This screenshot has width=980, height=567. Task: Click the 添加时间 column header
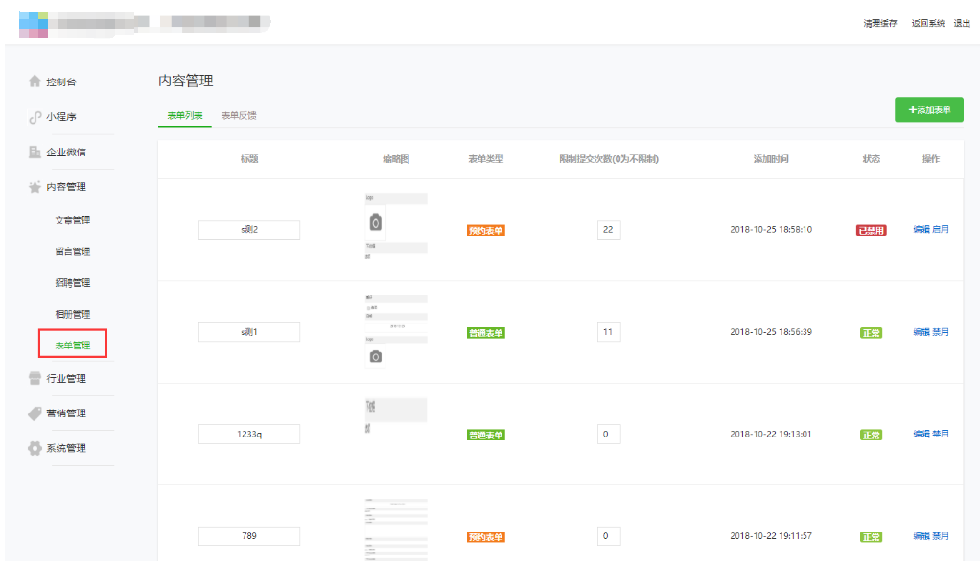[x=771, y=159]
